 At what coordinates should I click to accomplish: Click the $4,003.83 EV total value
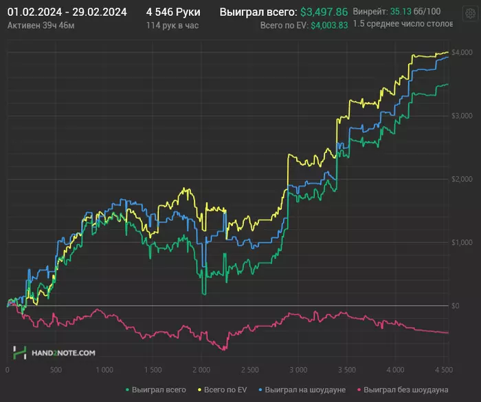pos(329,25)
